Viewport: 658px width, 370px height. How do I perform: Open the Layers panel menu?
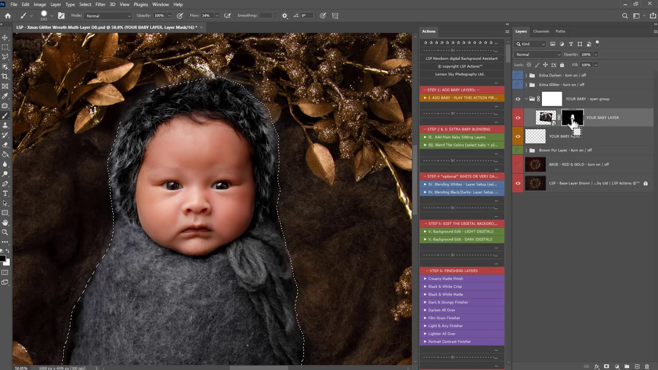coord(655,31)
